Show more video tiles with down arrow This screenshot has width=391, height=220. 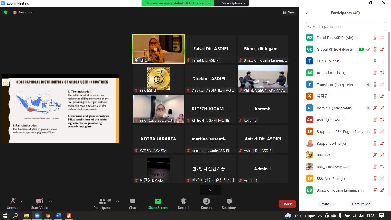coord(211,190)
